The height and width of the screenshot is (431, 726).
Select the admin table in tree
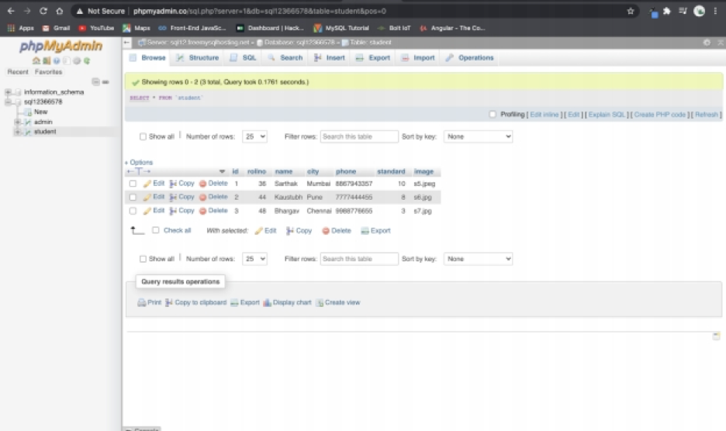pos(43,122)
